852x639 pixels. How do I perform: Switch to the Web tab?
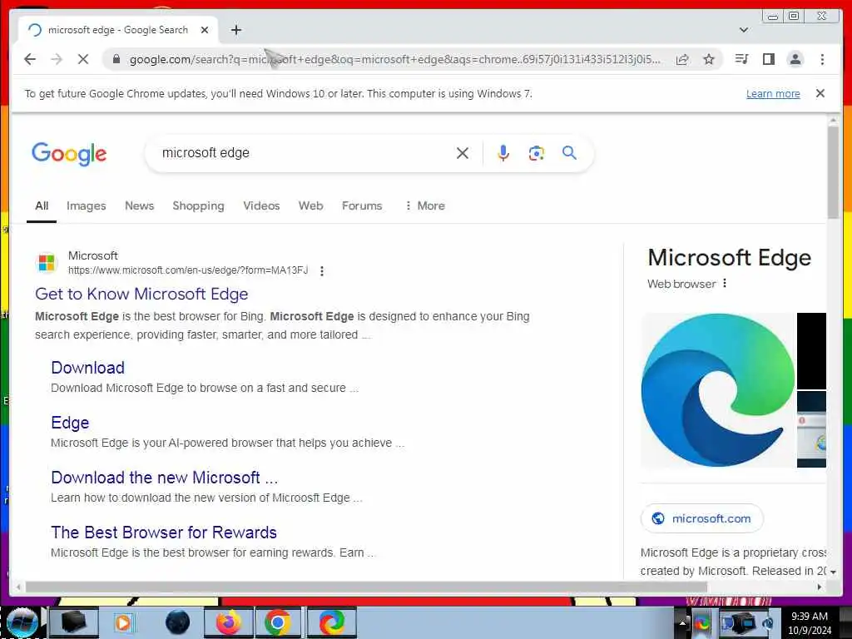pos(311,206)
